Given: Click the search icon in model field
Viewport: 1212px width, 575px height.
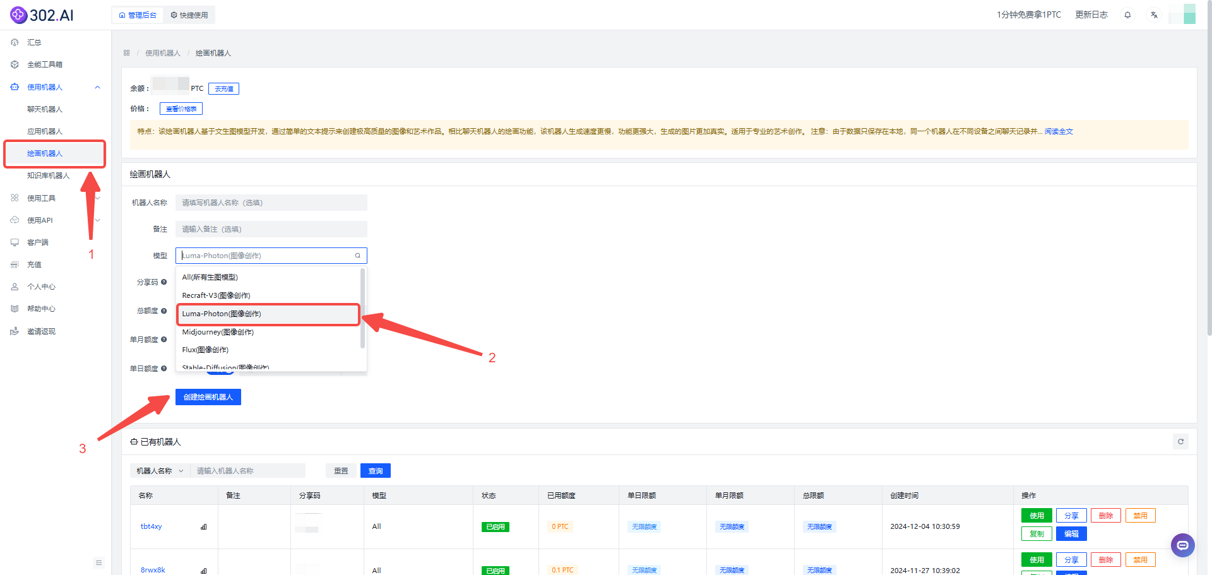Looking at the screenshot, I should tap(358, 256).
